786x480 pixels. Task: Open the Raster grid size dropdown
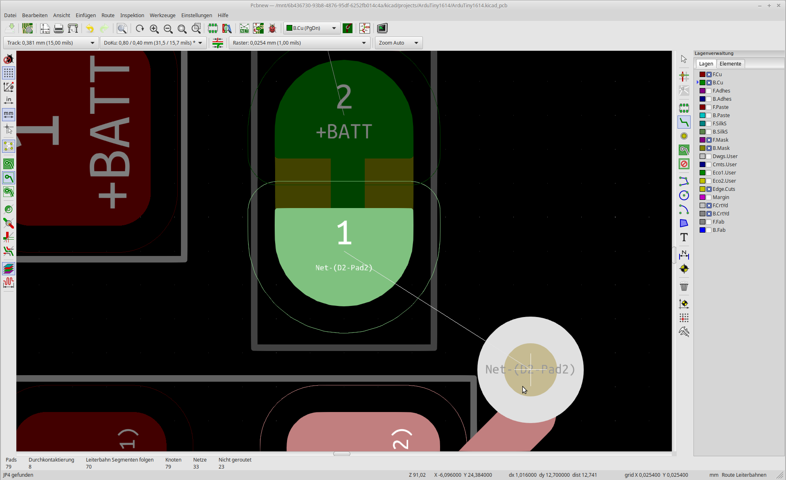(299, 43)
